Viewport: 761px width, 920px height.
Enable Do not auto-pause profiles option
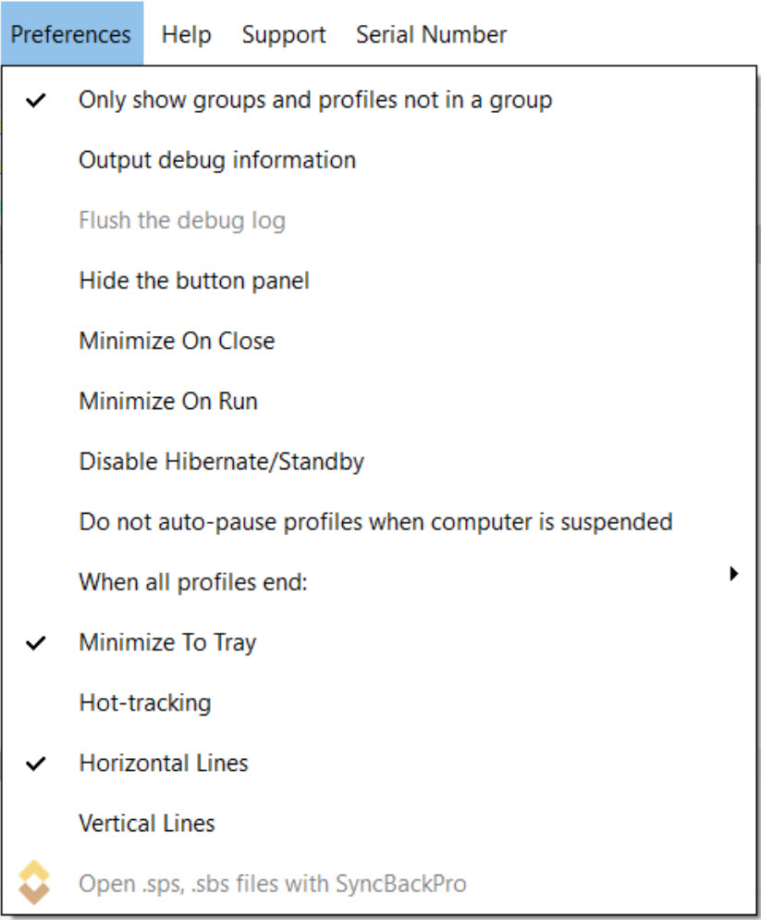(x=375, y=522)
